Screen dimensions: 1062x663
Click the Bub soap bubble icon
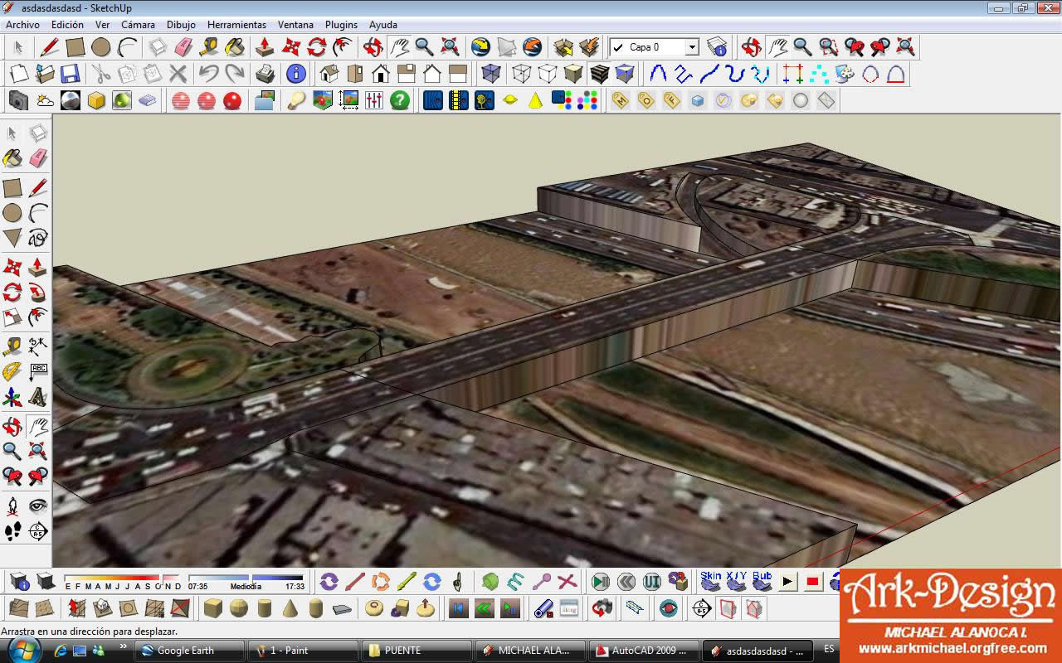762,581
